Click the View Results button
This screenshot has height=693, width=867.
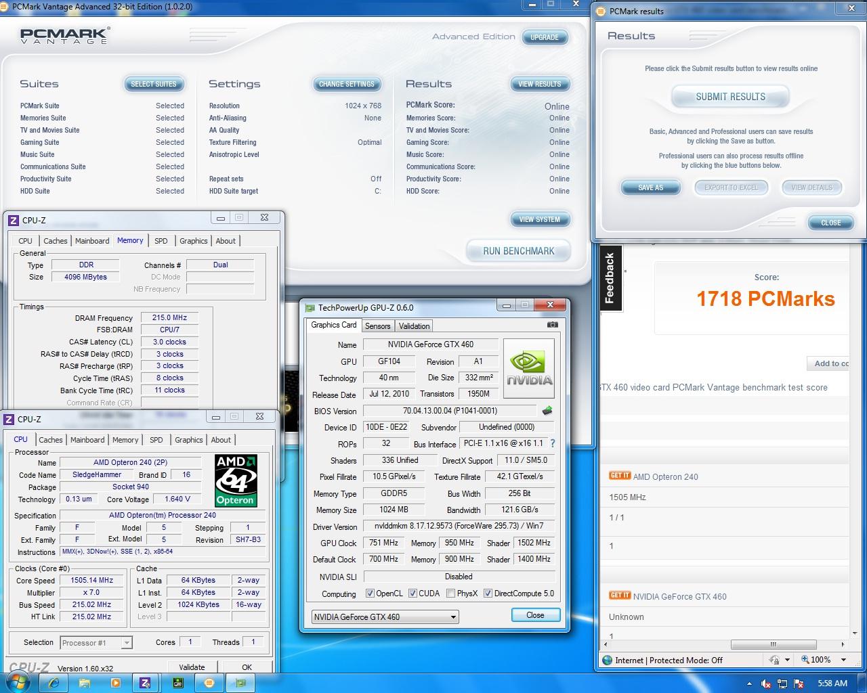click(x=539, y=84)
